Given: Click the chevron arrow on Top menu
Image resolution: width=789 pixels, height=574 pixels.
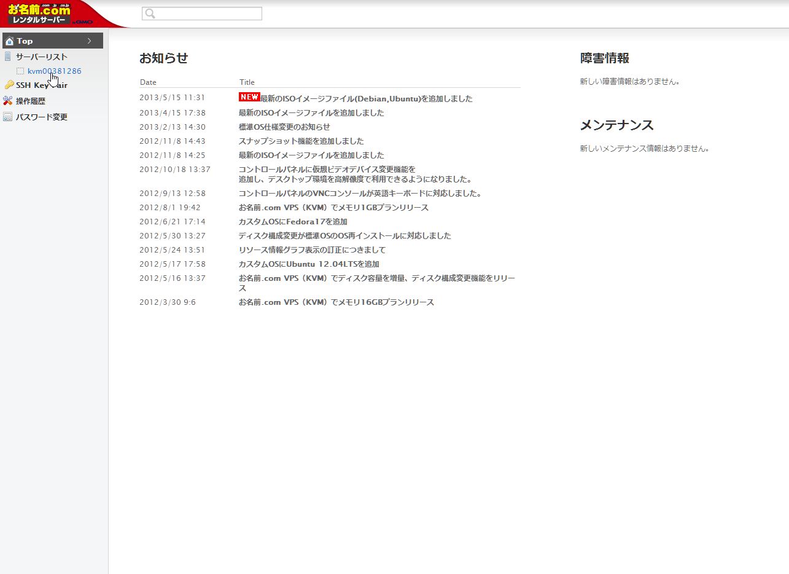Looking at the screenshot, I should 90,41.
